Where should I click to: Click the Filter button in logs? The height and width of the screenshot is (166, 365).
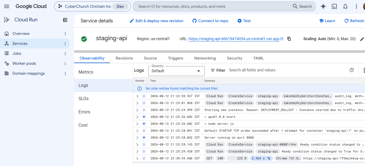click(x=218, y=70)
